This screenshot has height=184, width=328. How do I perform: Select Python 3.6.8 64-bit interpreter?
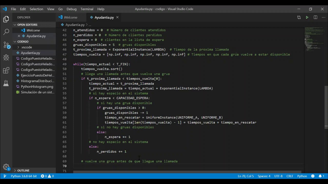[x=24, y=176]
